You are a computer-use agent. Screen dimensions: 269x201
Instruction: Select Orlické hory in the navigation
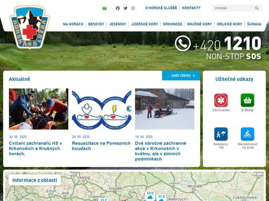click(229, 24)
